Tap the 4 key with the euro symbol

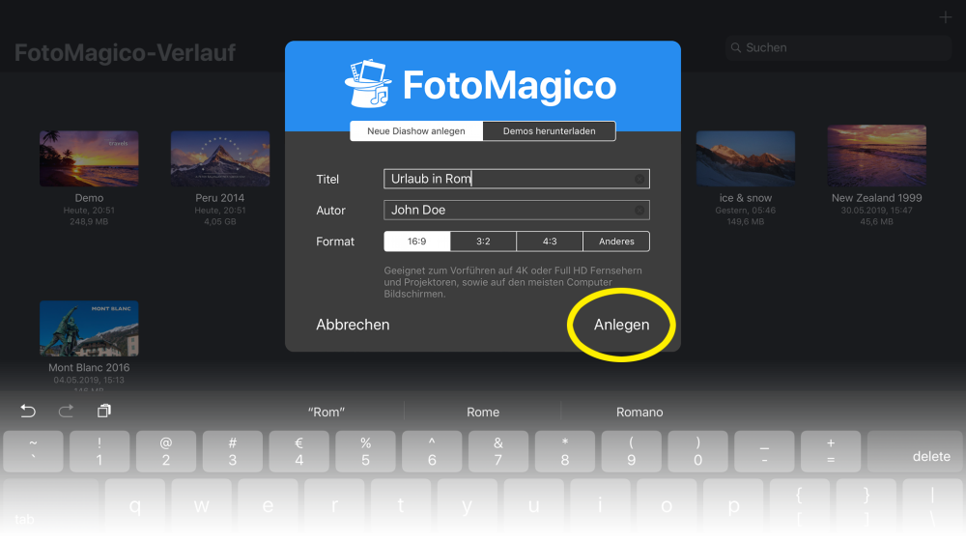point(298,452)
